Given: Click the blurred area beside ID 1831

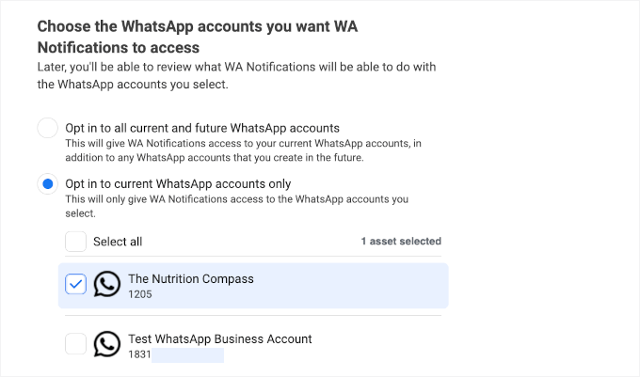Looking at the screenshot, I should click(188, 354).
